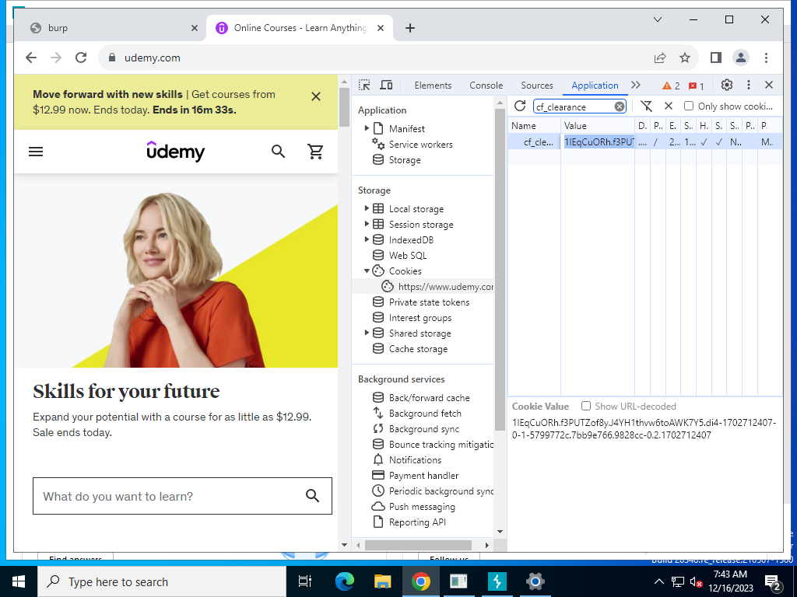Expand Local storage
The height and width of the screenshot is (597, 797).
tap(367, 208)
